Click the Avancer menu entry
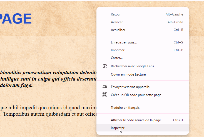Image resolution: width=204 pixels, height=137 pixels. coord(117,22)
